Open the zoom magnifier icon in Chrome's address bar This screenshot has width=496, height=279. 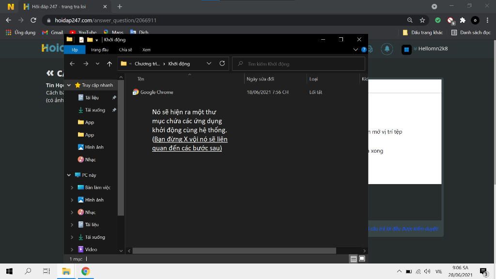[410, 20]
